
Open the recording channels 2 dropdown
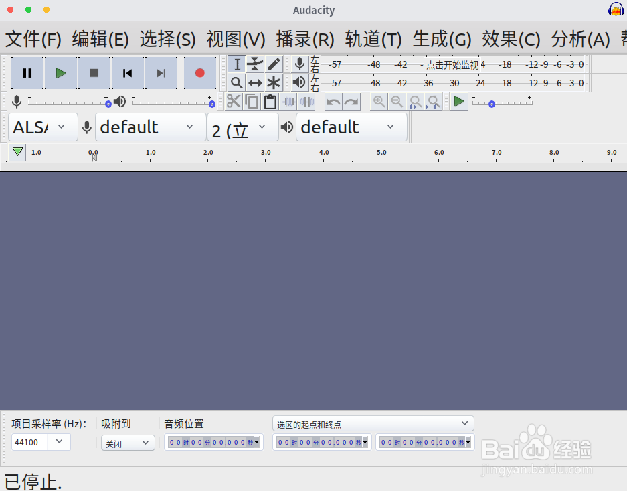tap(243, 127)
